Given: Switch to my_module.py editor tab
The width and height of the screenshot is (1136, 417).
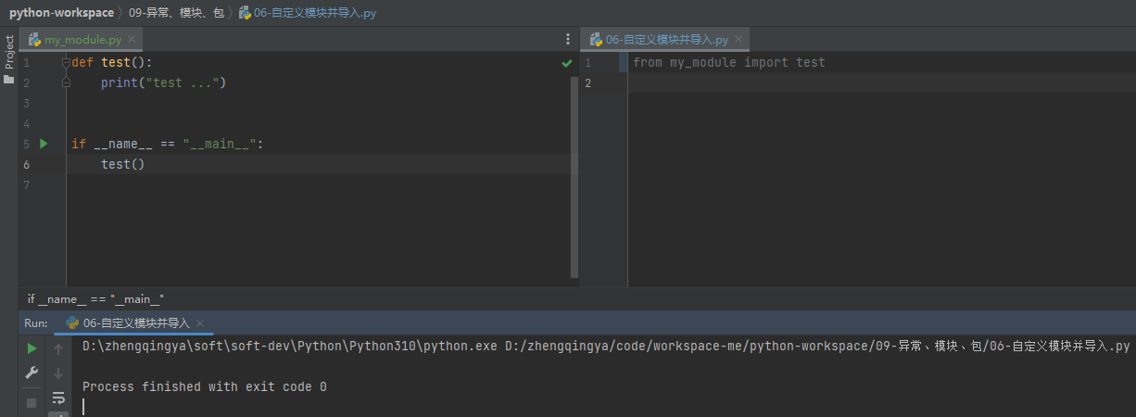Looking at the screenshot, I should click(82, 40).
